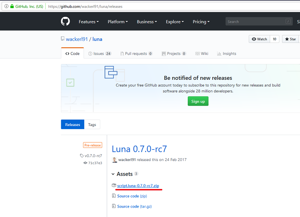Click the Be notified of new releases heading
The height and width of the screenshot is (217, 300).
(198, 78)
